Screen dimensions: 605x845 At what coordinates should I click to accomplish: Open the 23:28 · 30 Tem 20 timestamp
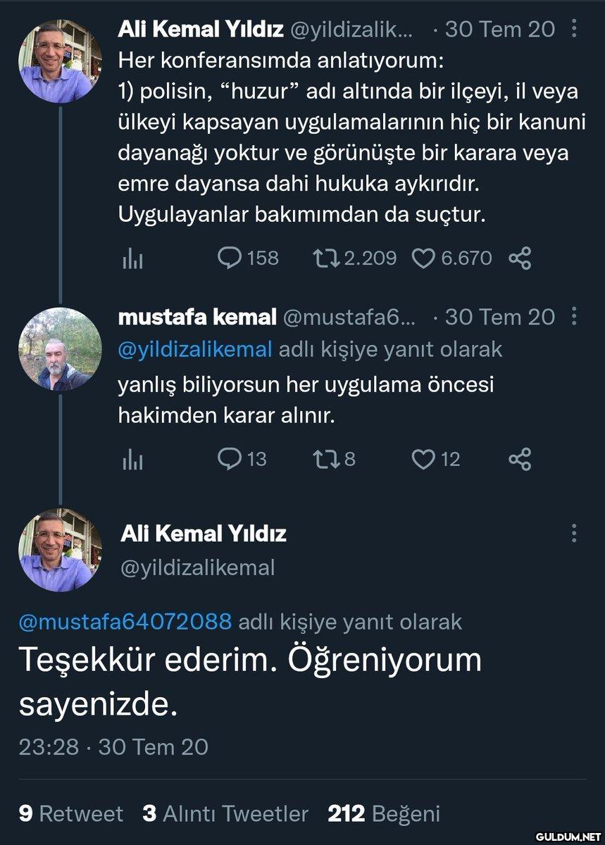[113, 746]
